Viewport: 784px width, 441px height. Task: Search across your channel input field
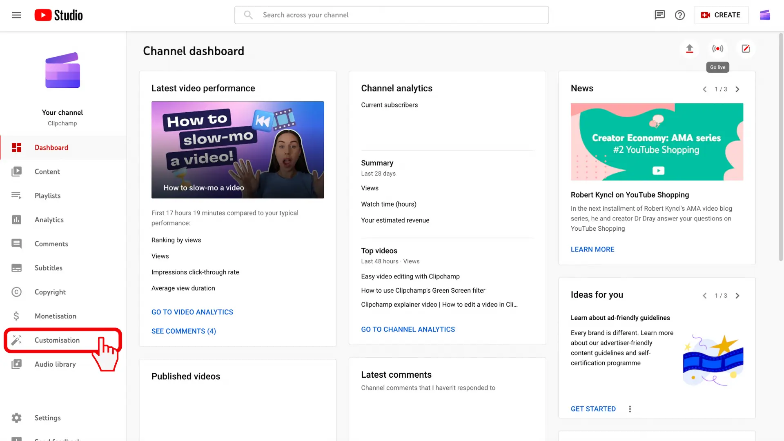click(x=392, y=15)
